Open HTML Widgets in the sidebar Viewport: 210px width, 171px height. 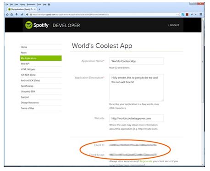click(x=41, y=69)
